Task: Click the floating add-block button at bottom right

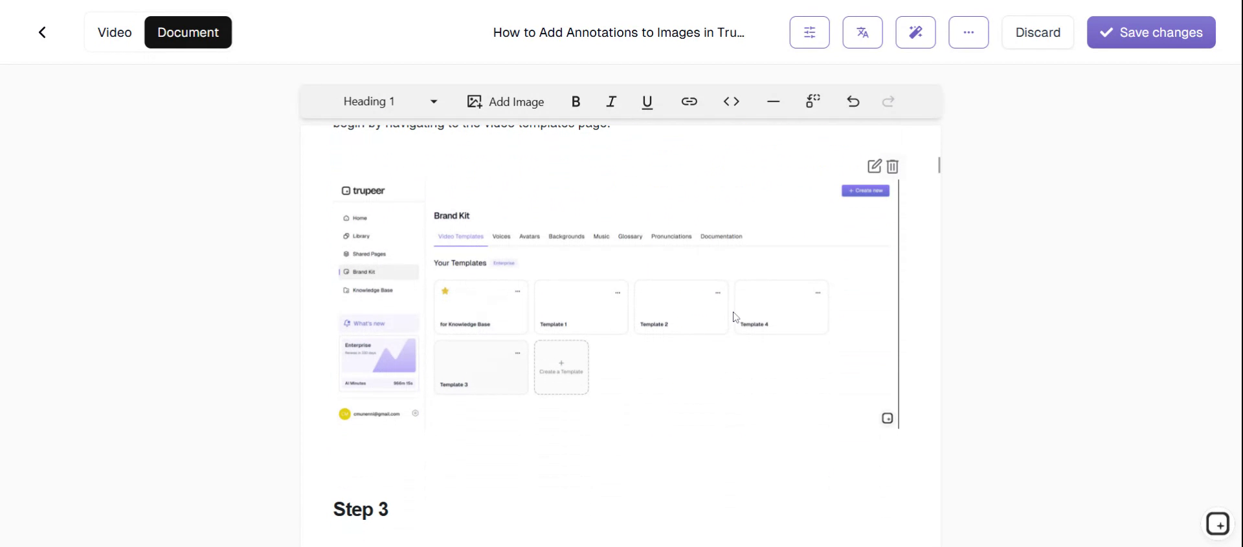Action: pos(1218,524)
